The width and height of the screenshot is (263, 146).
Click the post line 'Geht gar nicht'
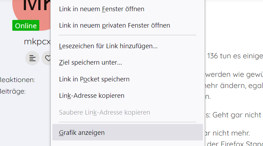coord(233,115)
